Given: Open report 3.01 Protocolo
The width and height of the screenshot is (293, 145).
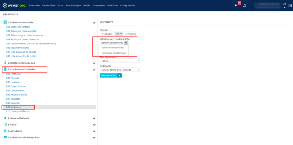Looking at the screenshot, I should pos(13,74).
